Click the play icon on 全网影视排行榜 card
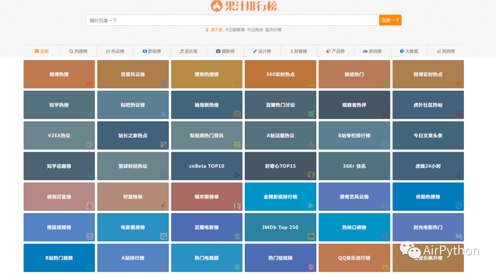The width and height of the screenshot is (496, 274). [311, 206]
